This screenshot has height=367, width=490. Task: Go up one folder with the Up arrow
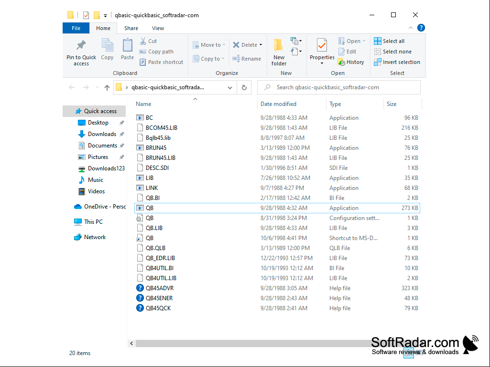point(107,88)
